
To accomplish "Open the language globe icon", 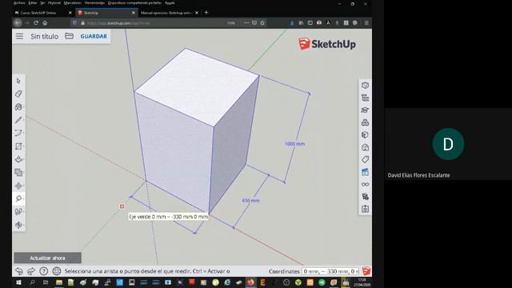I will click(x=57, y=271).
